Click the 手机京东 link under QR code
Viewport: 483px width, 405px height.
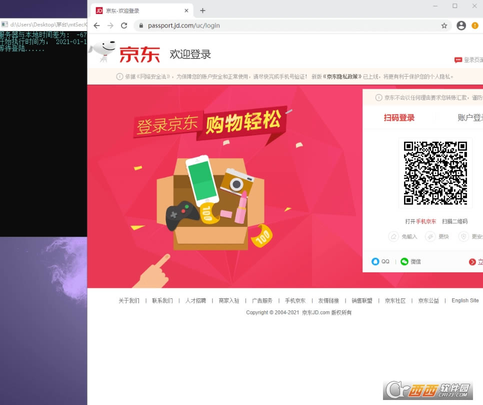[426, 221]
